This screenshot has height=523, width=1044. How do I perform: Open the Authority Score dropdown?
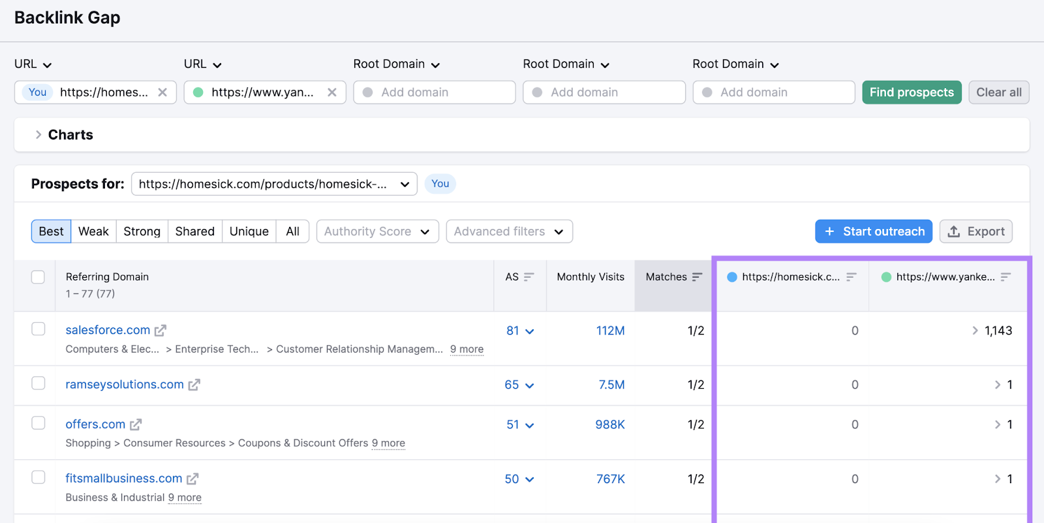pyautogui.click(x=377, y=232)
